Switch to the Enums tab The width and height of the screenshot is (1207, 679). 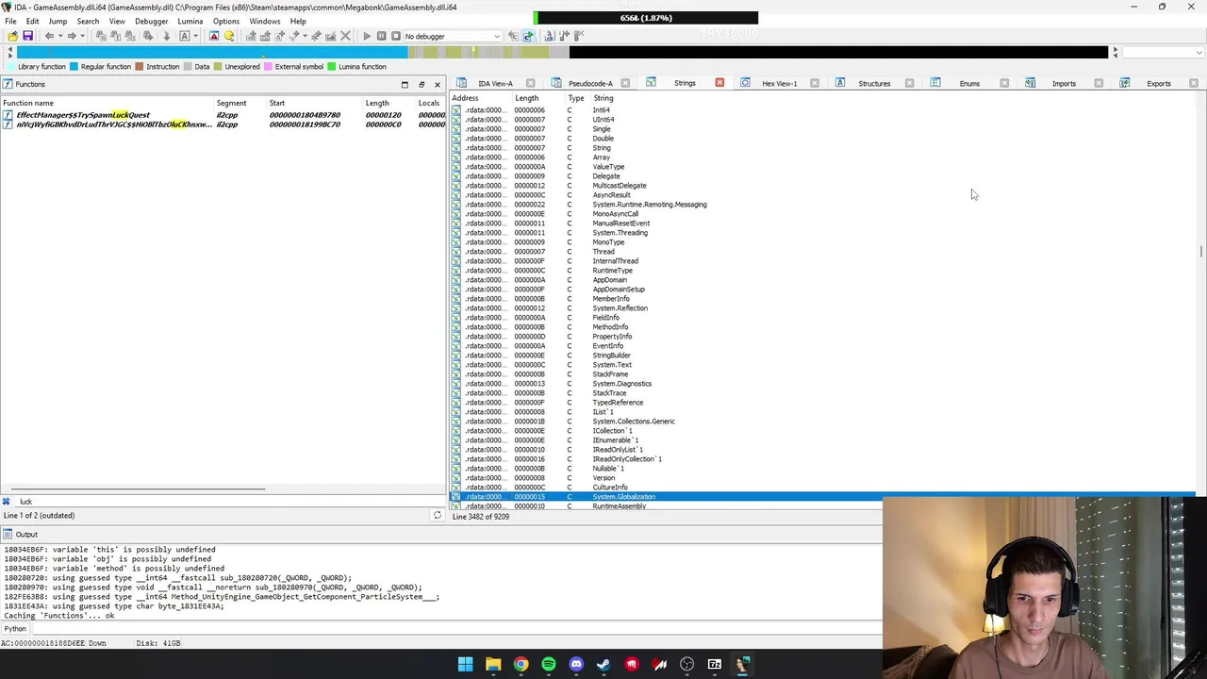969,83
